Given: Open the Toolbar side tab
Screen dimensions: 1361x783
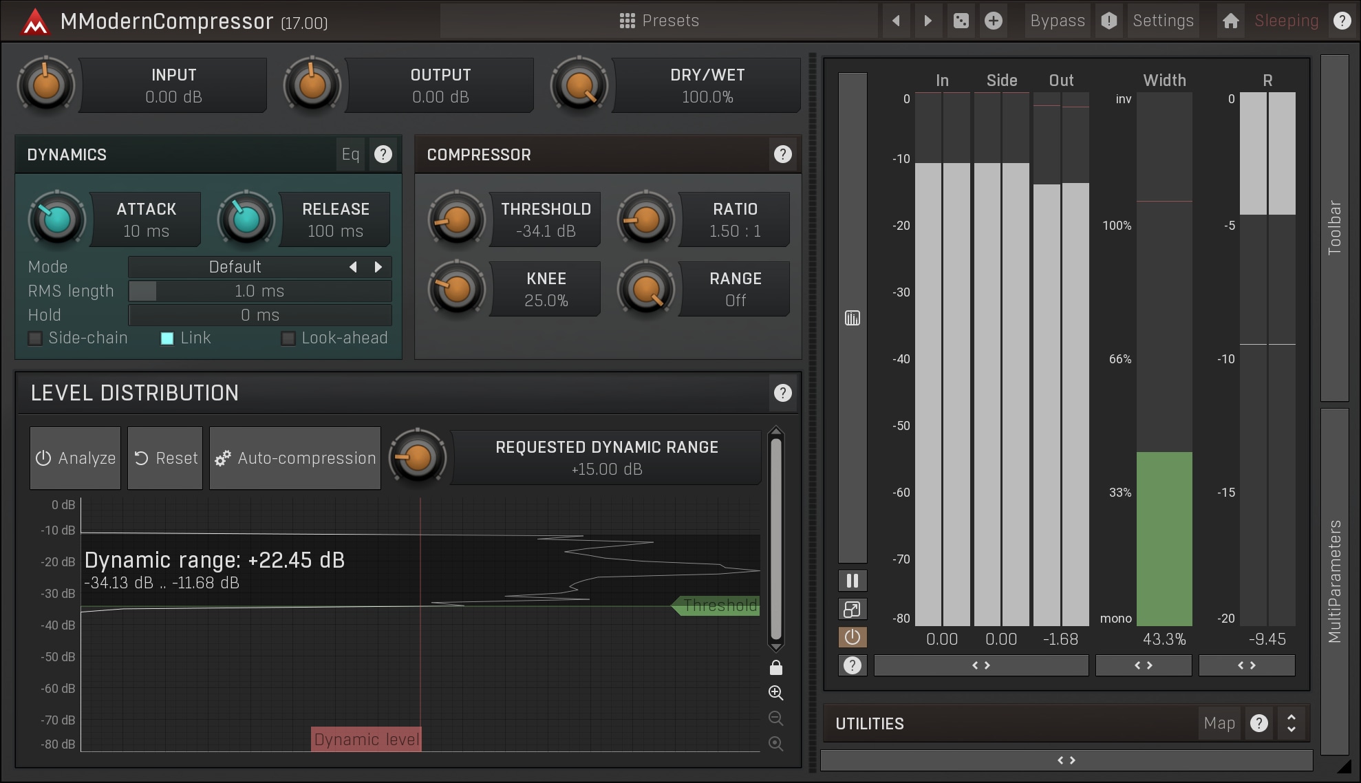Looking at the screenshot, I should tap(1334, 227).
